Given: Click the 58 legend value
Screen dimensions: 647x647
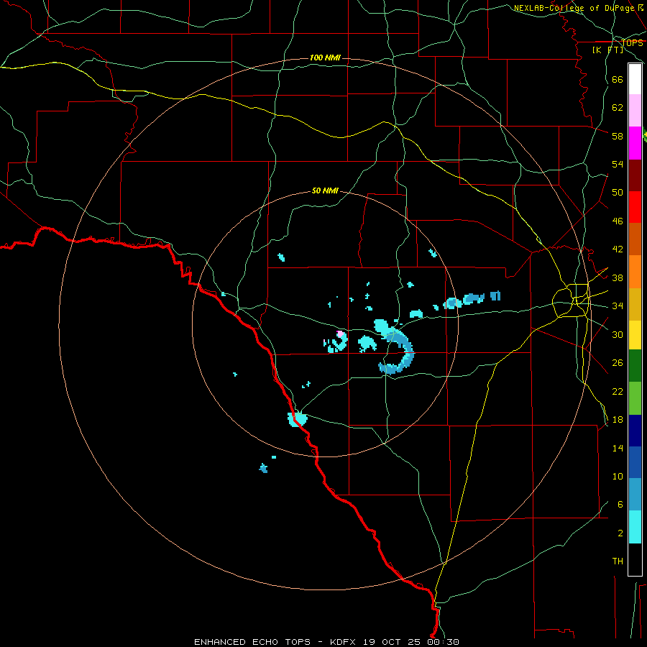Looking at the screenshot, I should click(x=618, y=136).
